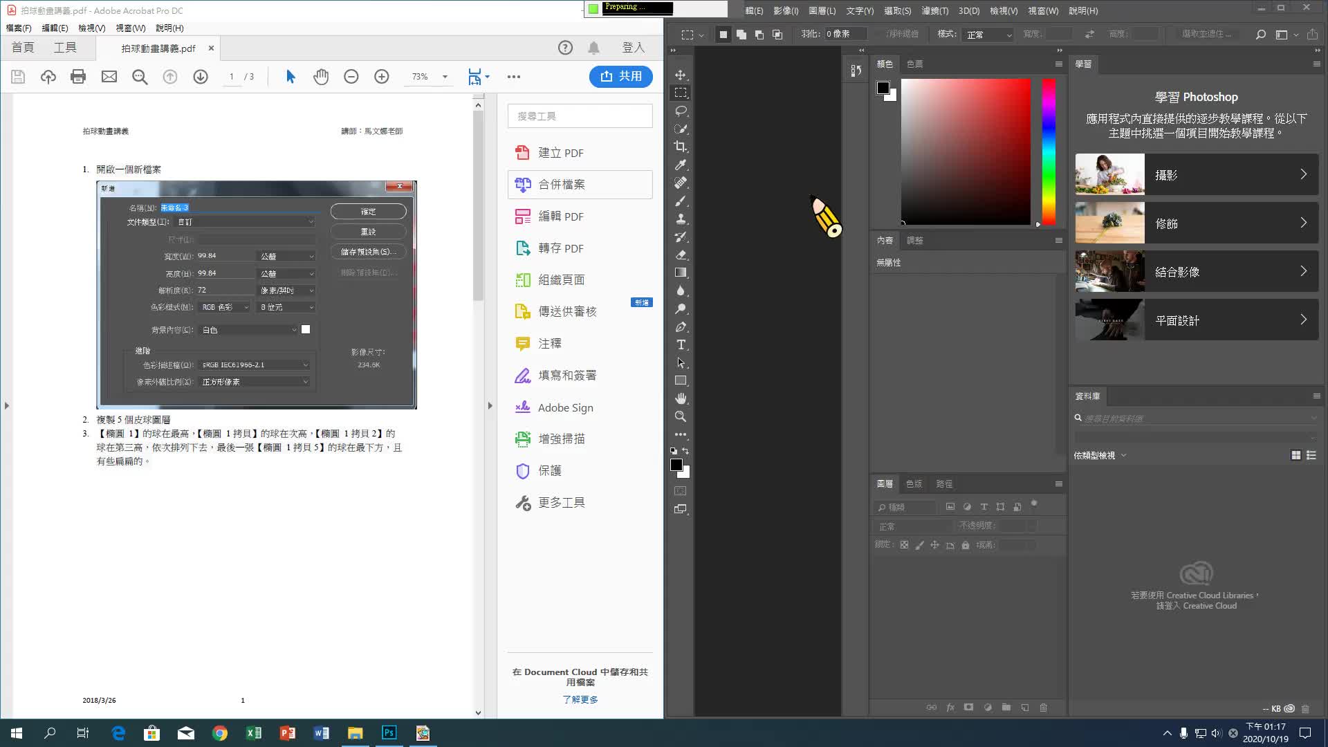Viewport: 1328px width, 747px height.
Task: Select the Brush tool
Action: 681,201
